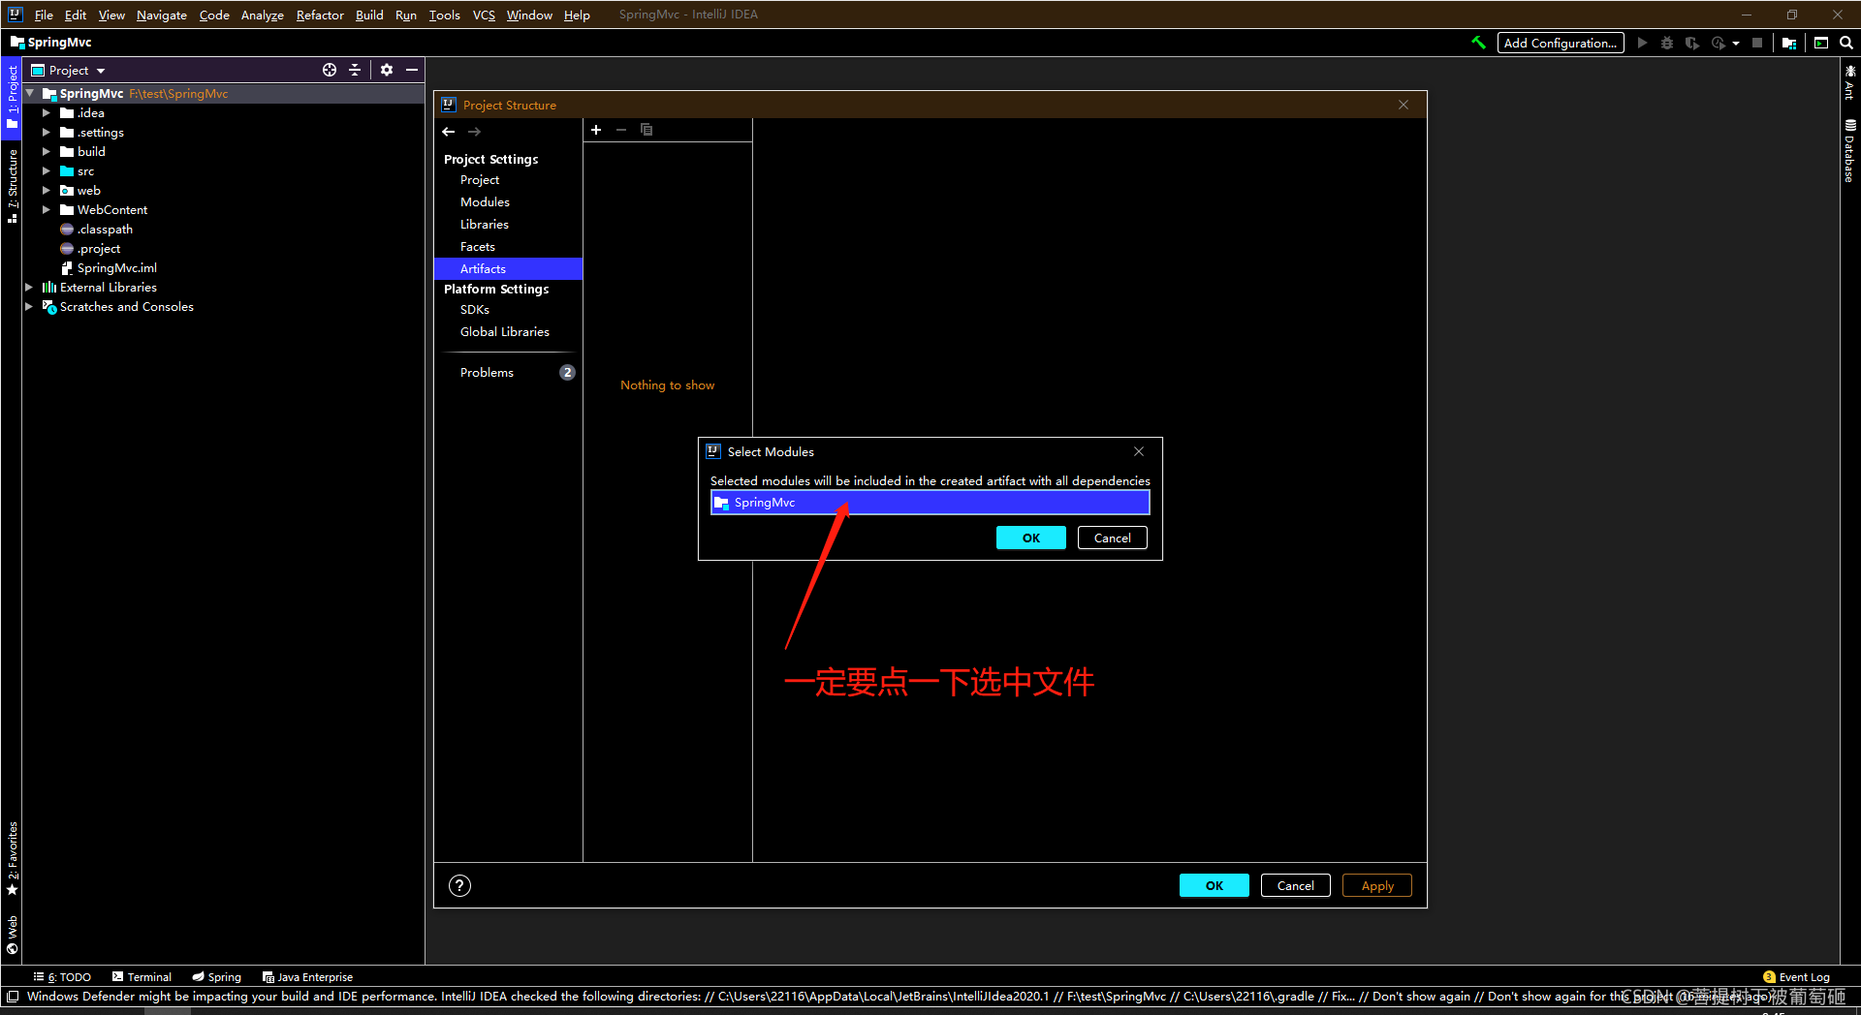Click Cancel in Select Modules dialog
The width and height of the screenshot is (1861, 1015).
[x=1113, y=538]
